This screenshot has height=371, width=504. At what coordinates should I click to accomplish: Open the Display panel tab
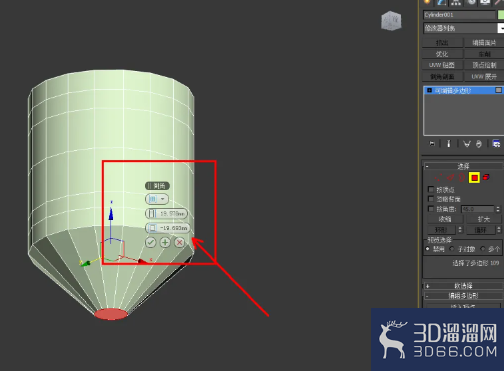(x=485, y=2)
